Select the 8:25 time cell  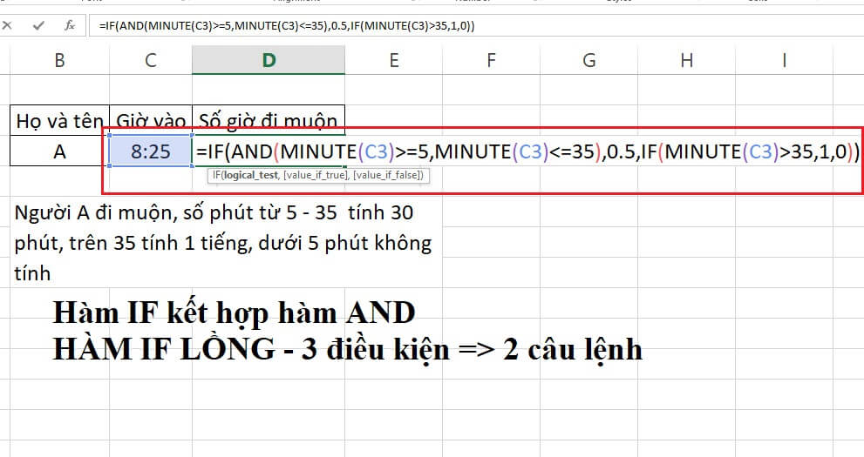coord(151,151)
